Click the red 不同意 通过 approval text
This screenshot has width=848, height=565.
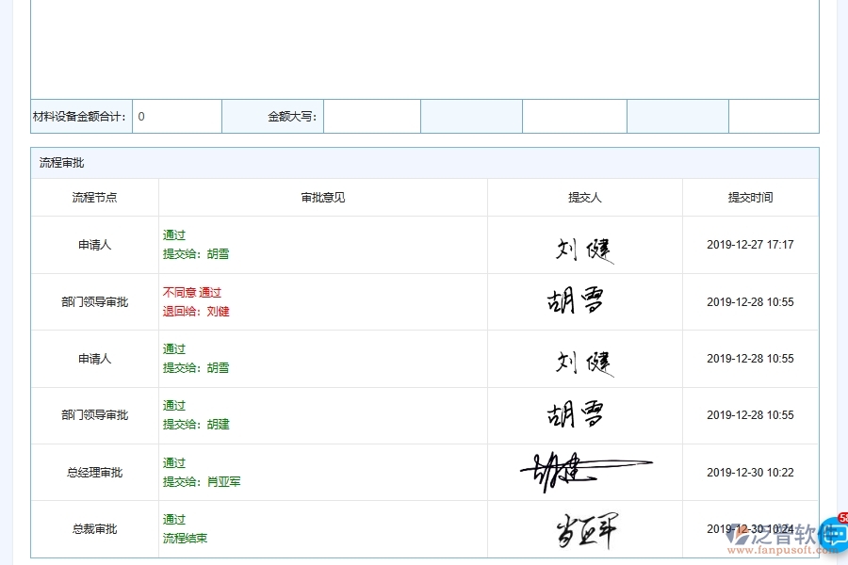(x=194, y=292)
